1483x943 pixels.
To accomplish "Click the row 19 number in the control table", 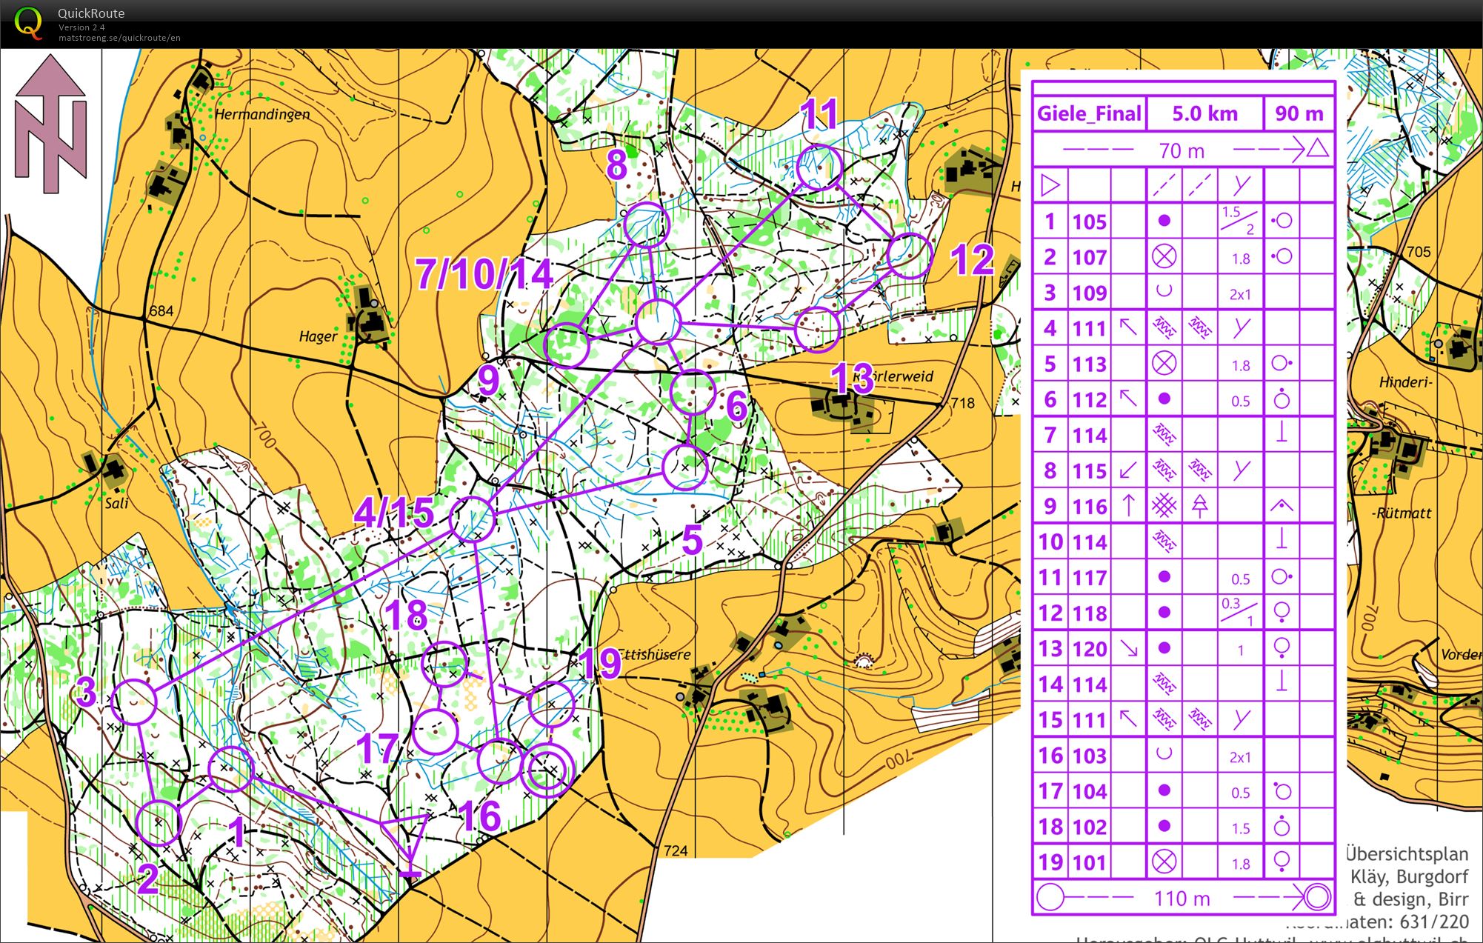I will tap(1050, 862).
